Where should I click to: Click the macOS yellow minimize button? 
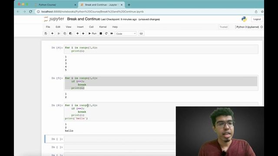coord(23,4)
